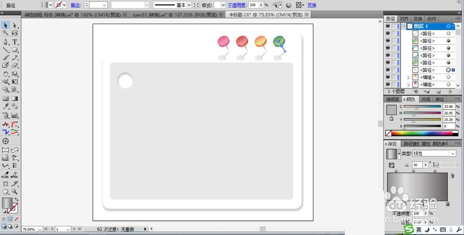This screenshot has width=464, height=235.
Task: Select the Hand tool
Action: pyautogui.click(x=5, y=191)
